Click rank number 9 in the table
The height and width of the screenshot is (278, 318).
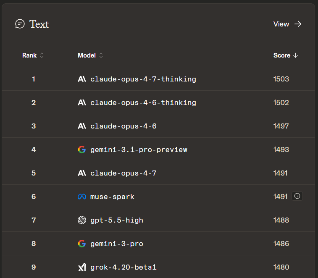pyautogui.click(x=34, y=267)
